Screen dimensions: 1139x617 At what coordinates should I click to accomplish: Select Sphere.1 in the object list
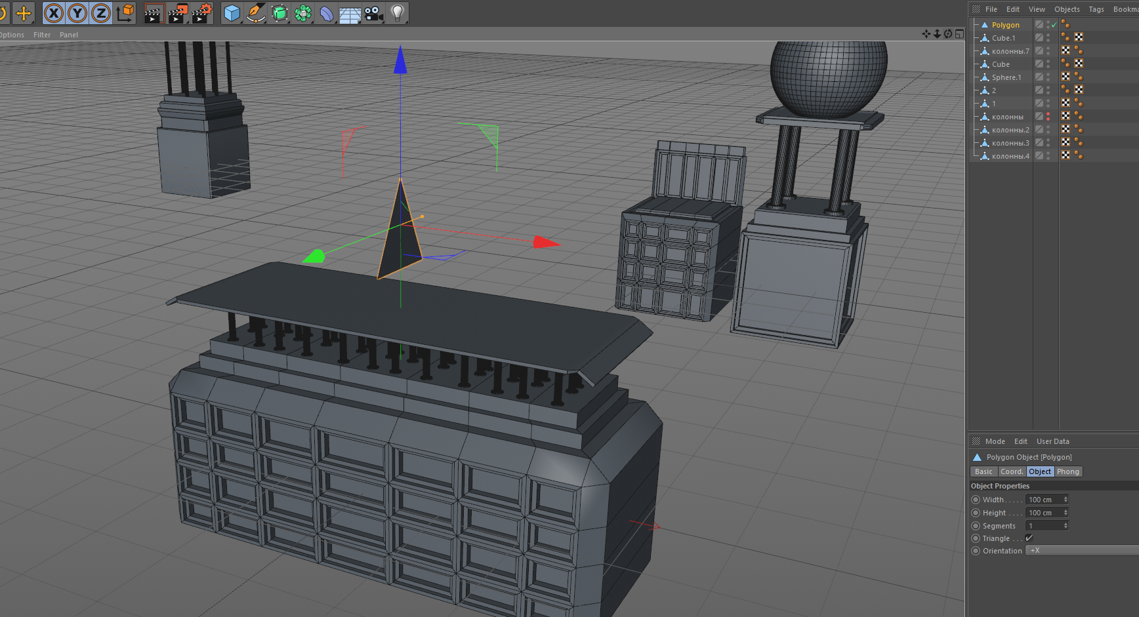click(1006, 77)
